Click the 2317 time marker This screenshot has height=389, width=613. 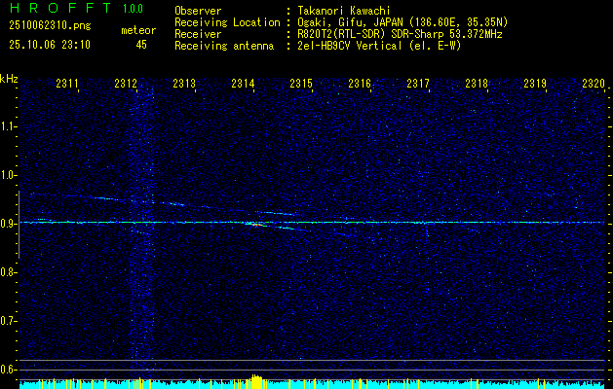click(x=418, y=84)
